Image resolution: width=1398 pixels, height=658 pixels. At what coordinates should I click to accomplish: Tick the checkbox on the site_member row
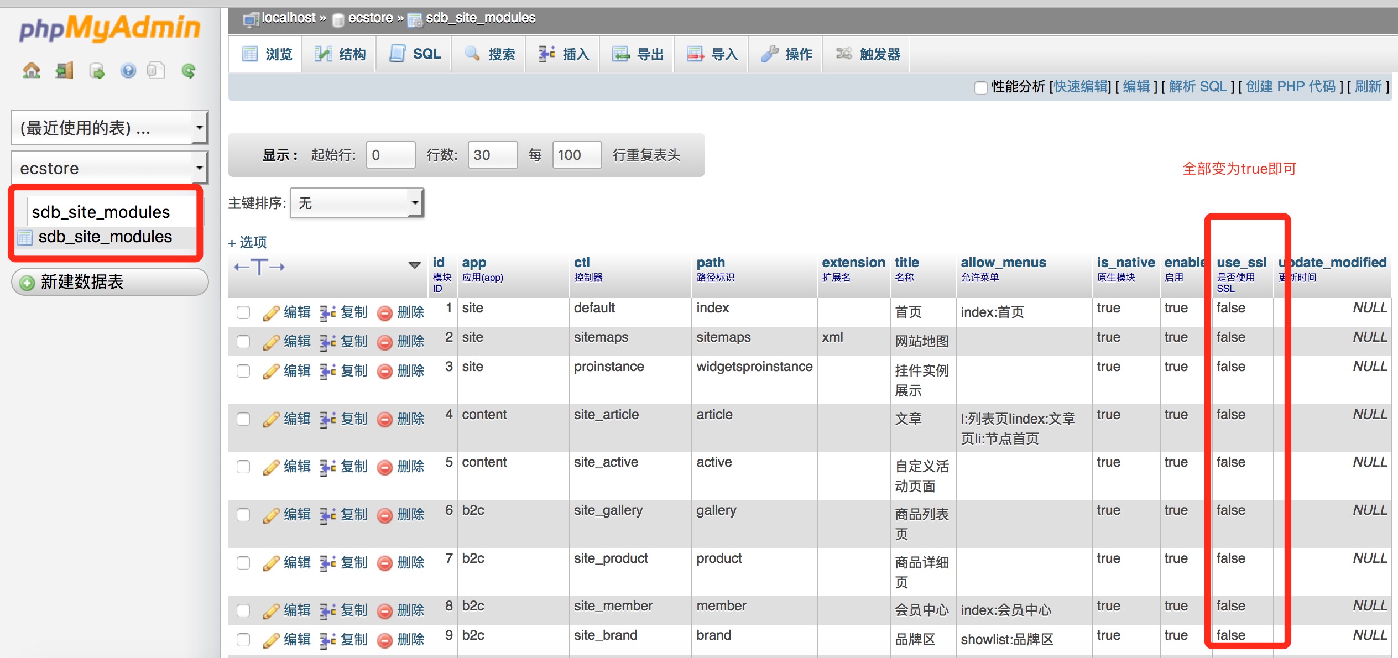click(x=243, y=609)
